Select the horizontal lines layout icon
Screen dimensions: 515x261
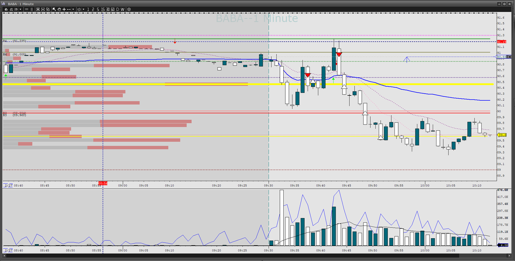coord(27,9)
